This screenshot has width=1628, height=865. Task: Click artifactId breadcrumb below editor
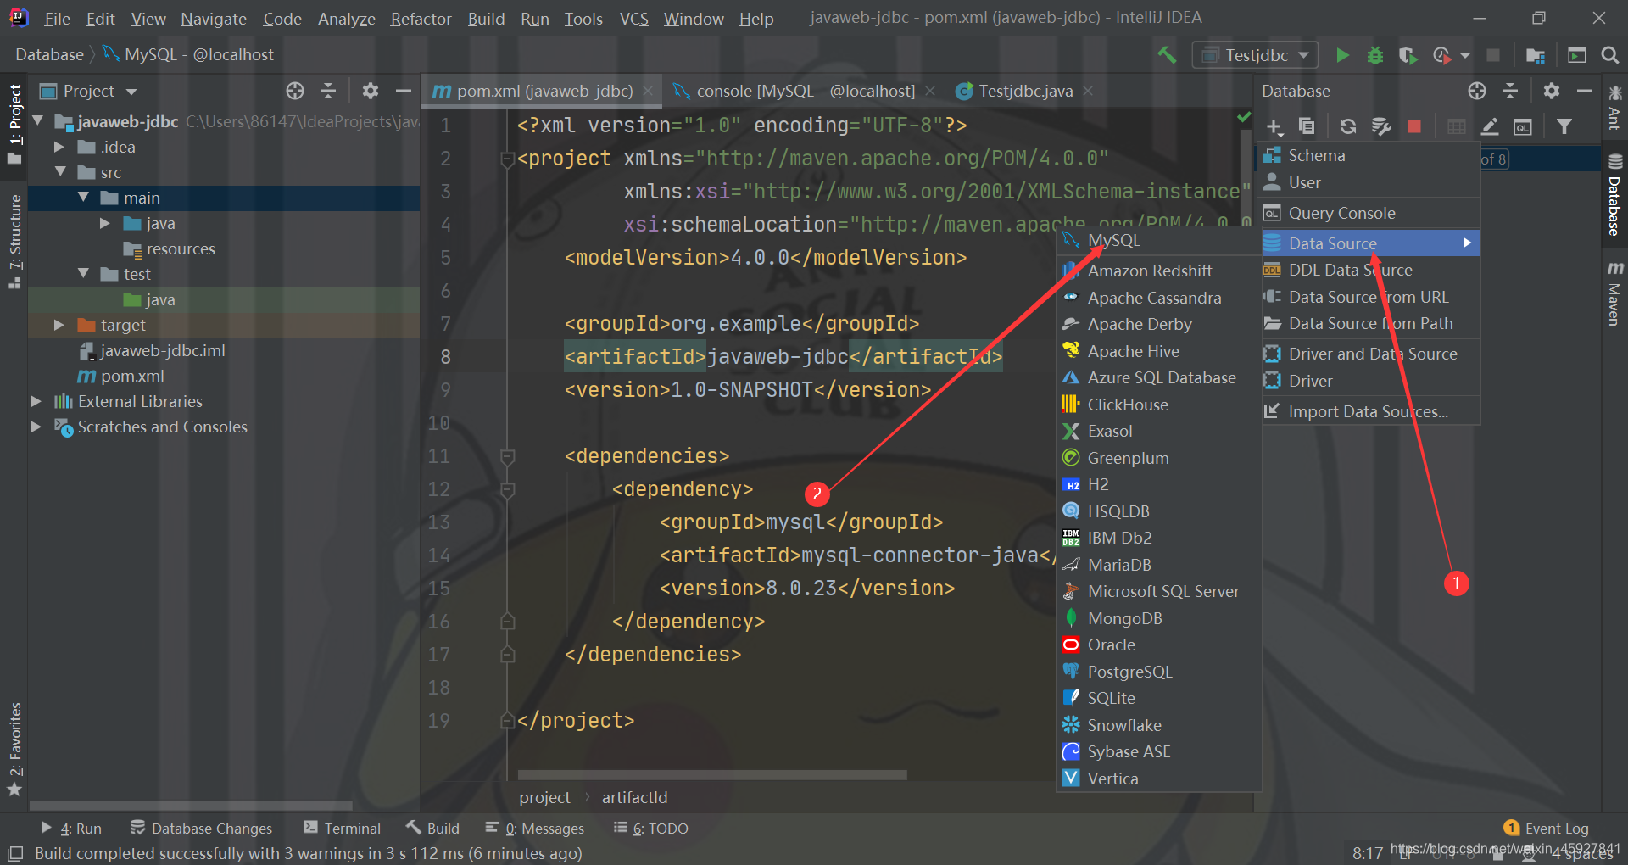click(634, 797)
